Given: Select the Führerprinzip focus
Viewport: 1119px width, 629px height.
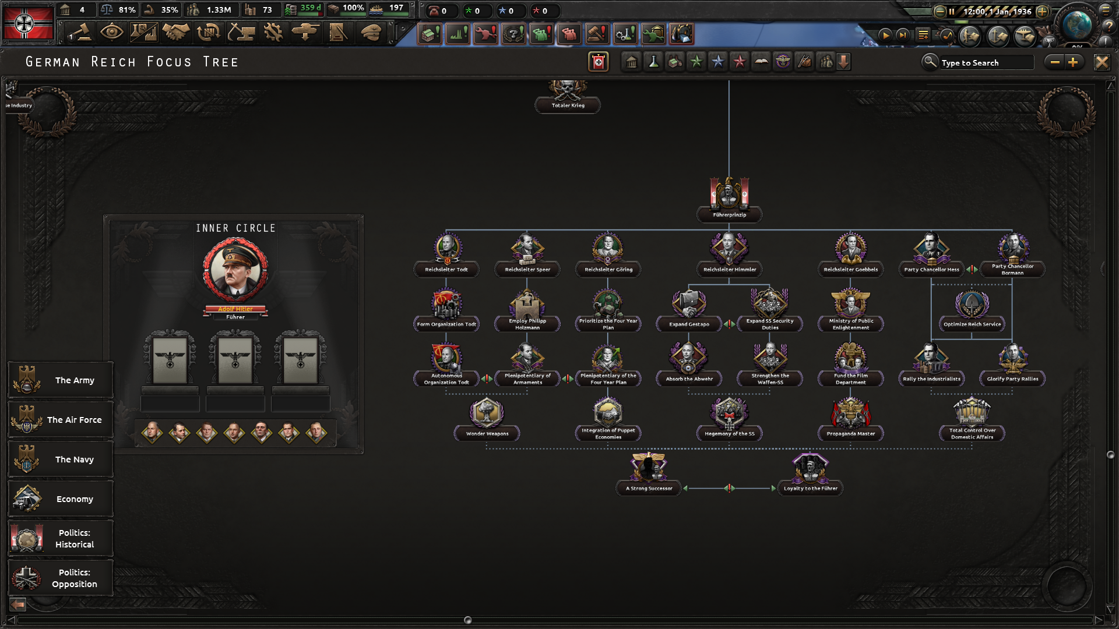Looking at the screenshot, I should coord(729,199).
